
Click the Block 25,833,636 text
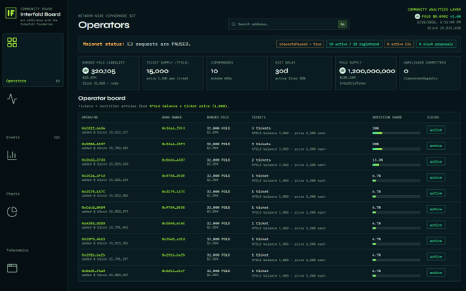[444, 28]
